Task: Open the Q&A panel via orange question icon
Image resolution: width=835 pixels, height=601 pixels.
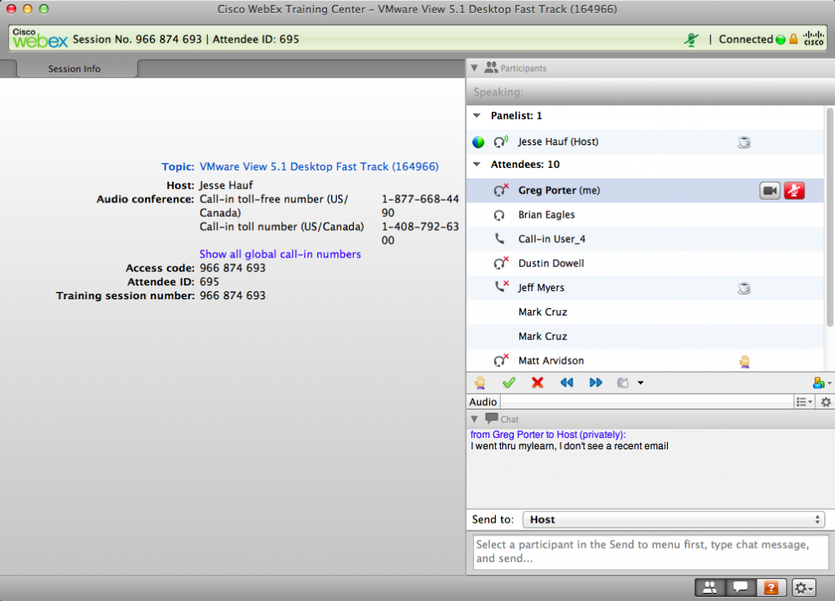Action: [771, 587]
